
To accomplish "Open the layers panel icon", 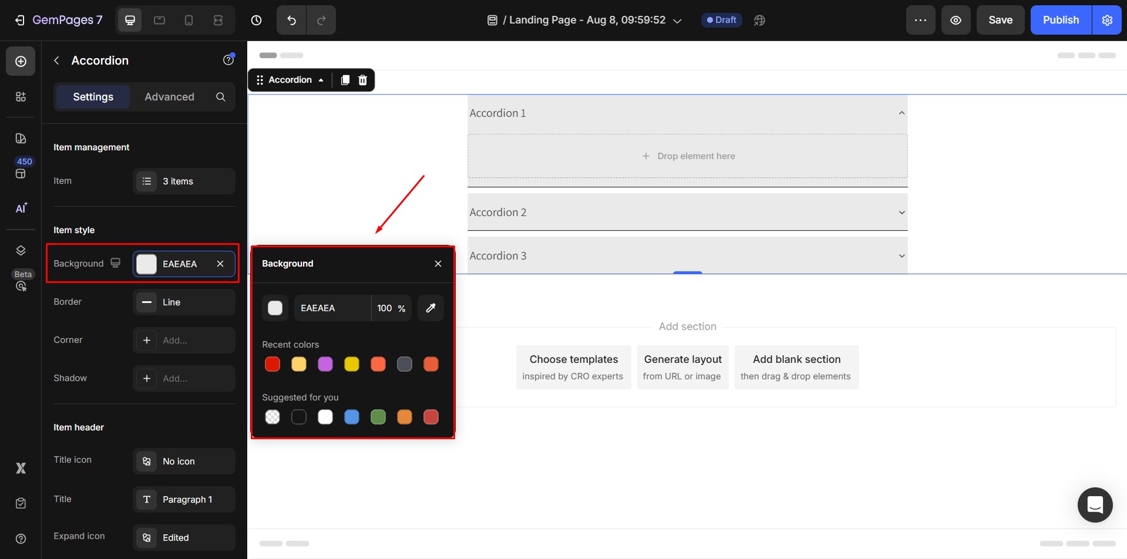I will (x=21, y=251).
